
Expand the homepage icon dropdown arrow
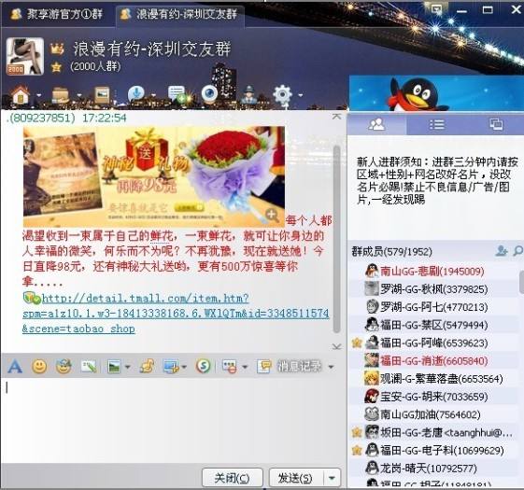coord(39,95)
